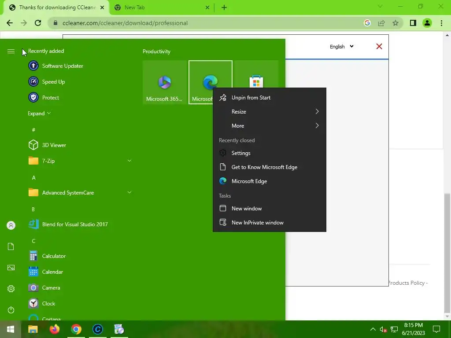Launch Camera app
The image size is (451, 338).
coord(80,287)
